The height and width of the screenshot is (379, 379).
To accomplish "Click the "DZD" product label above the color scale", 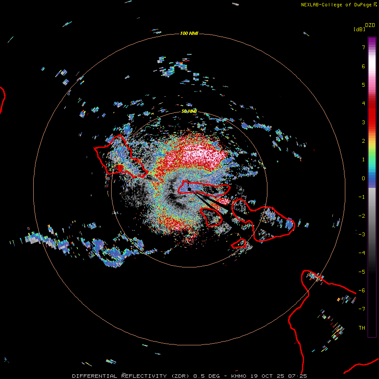I will [x=370, y=25].
